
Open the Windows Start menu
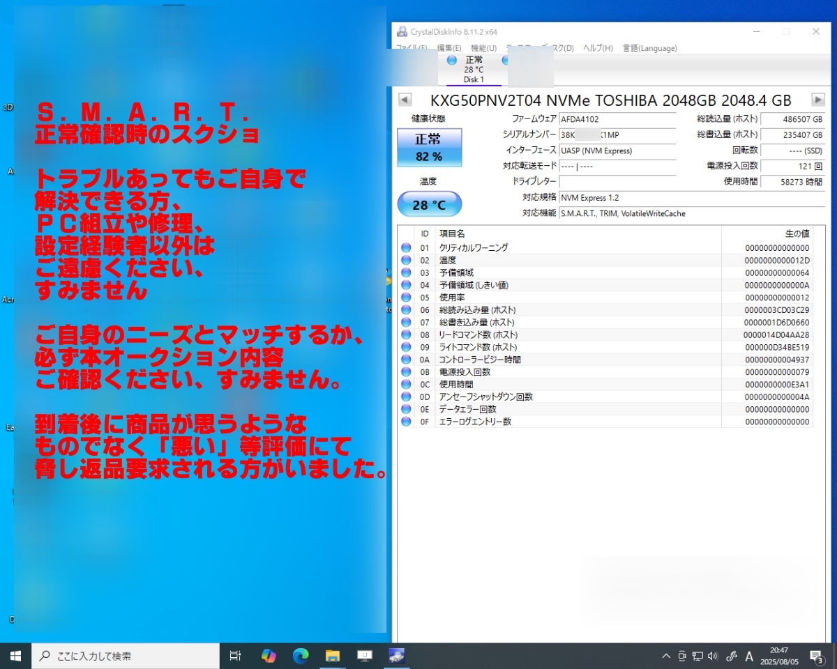(x=15, y=656)
